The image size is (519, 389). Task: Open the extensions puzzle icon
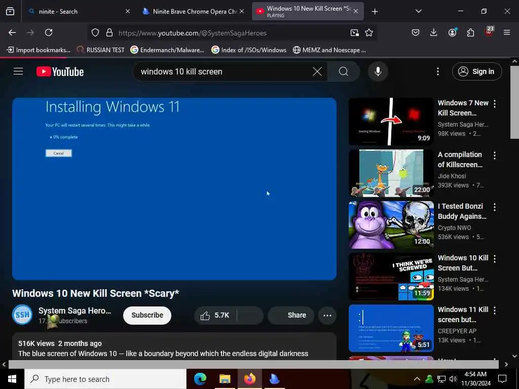pos(470,32)
